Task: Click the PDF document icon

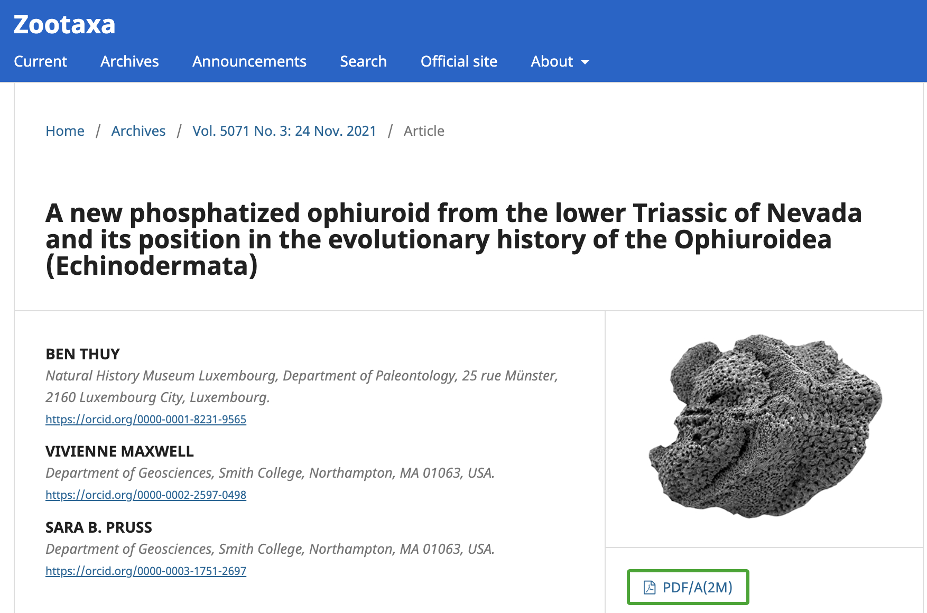Action: click(650, 587)
